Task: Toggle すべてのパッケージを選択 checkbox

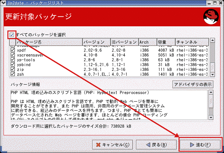Action: coord(12,34)
